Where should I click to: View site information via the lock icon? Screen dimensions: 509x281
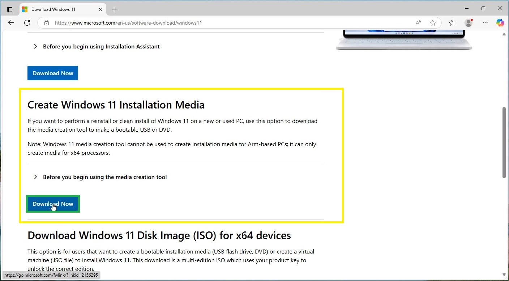point(46,23)
